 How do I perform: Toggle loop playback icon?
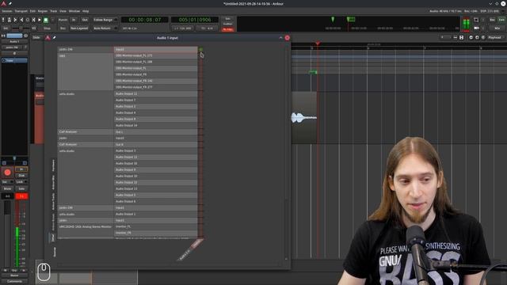[x=28, y=20]
